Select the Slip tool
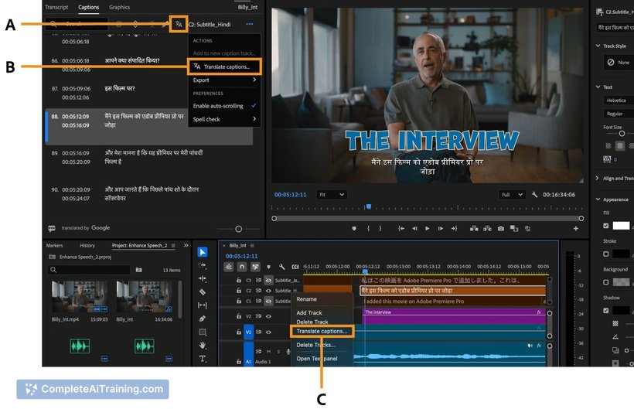 pos(202,305)
